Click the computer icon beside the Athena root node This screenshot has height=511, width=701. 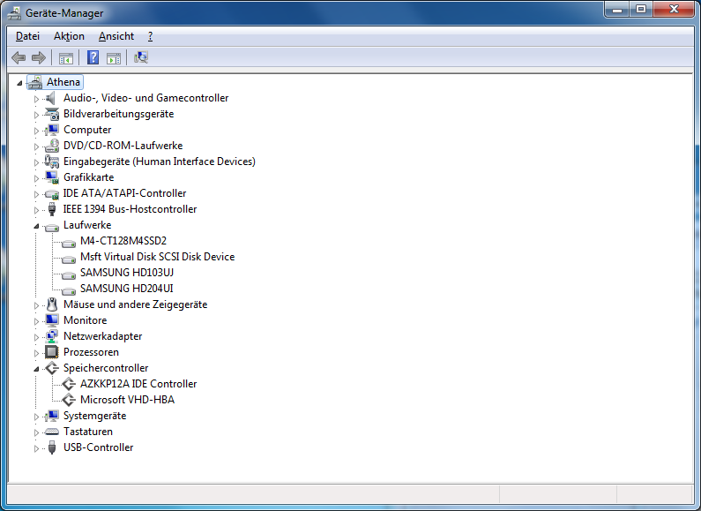click(x=35, y=82)
